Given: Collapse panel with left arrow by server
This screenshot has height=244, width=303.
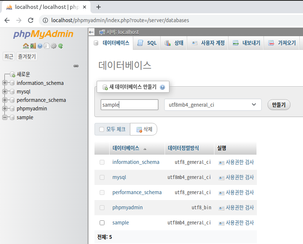Looking at the screenshot, I should (x=92, y=32).
